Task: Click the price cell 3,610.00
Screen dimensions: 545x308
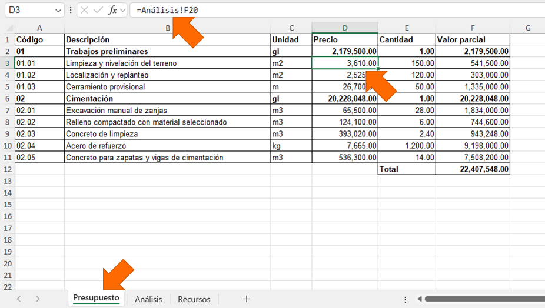Action: click(345, 63)
